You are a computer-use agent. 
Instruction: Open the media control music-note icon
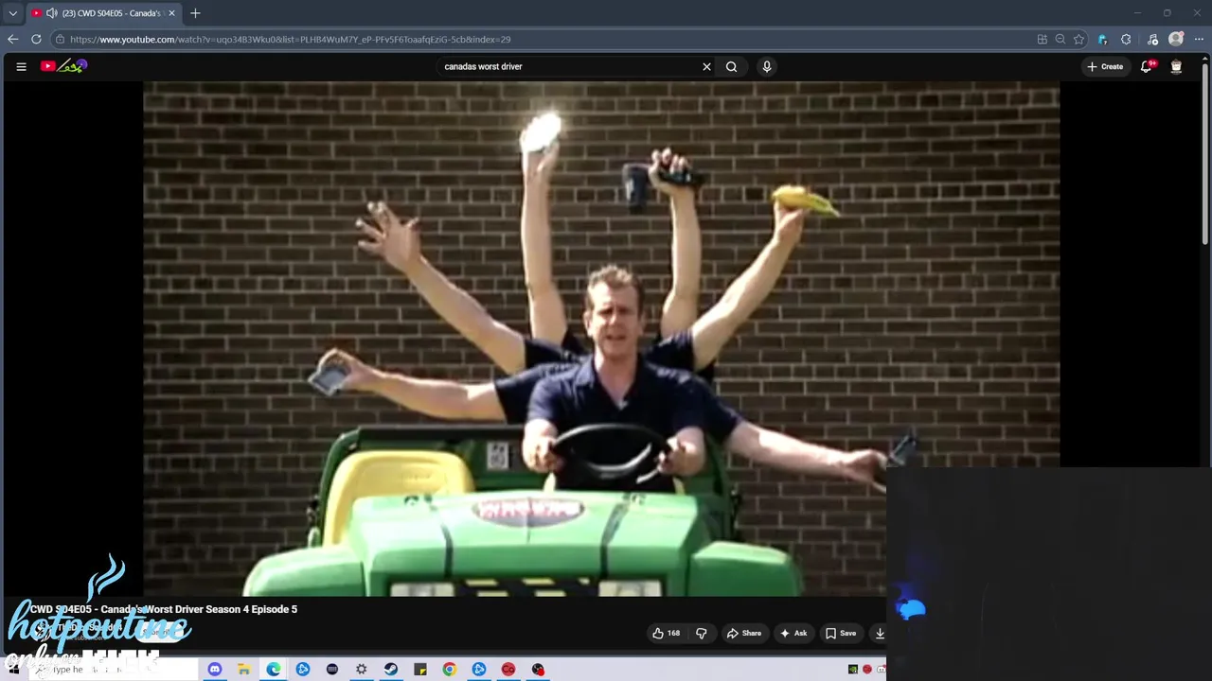coord(1152,39)
